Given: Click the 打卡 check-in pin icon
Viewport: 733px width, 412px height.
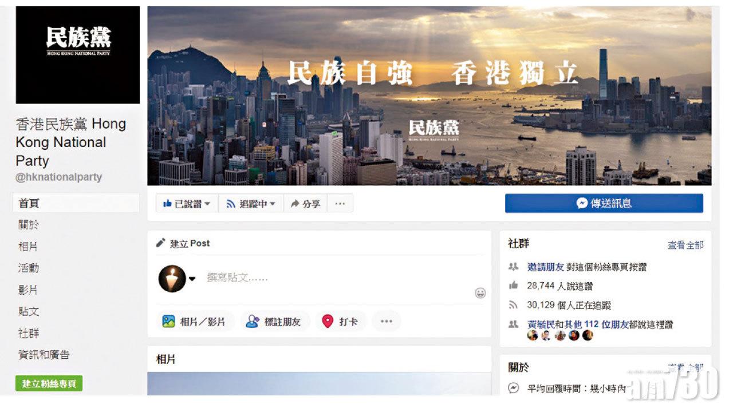Looking at the screenshot, I should 328,322.
